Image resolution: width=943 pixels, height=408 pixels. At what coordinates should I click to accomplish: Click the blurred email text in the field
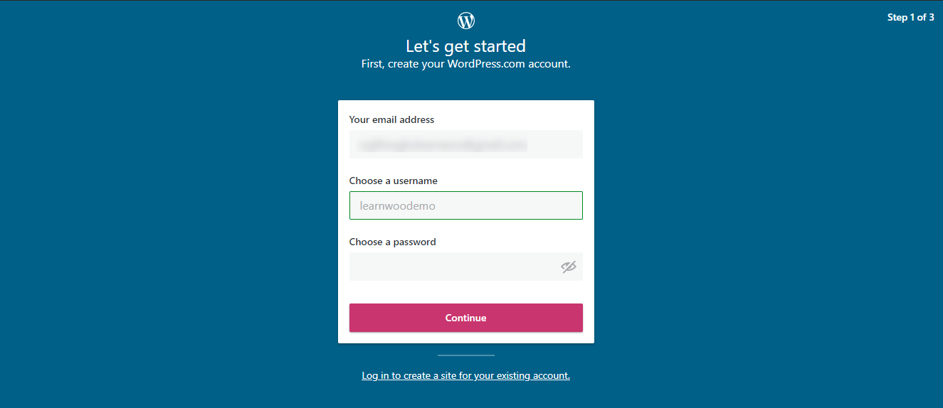coord(443,144)
